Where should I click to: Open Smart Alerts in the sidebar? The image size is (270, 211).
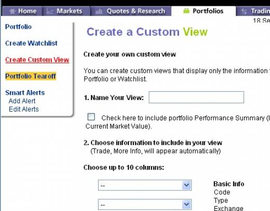pyautogui.click(x=25, y=93)
